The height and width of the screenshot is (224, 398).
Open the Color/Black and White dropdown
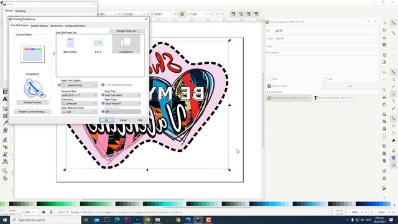(79, 111)
